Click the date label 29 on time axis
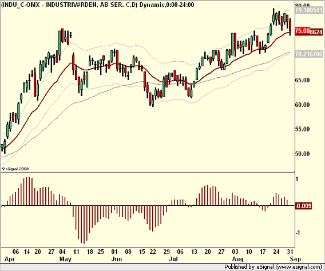 click(167, 252)
